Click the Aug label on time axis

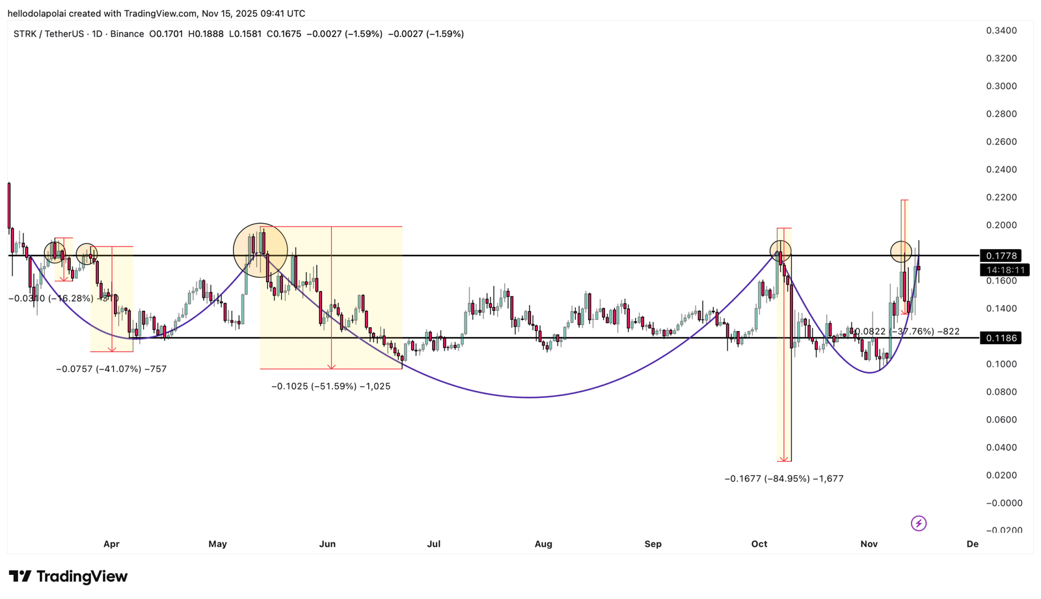click(x=543, y=544)
